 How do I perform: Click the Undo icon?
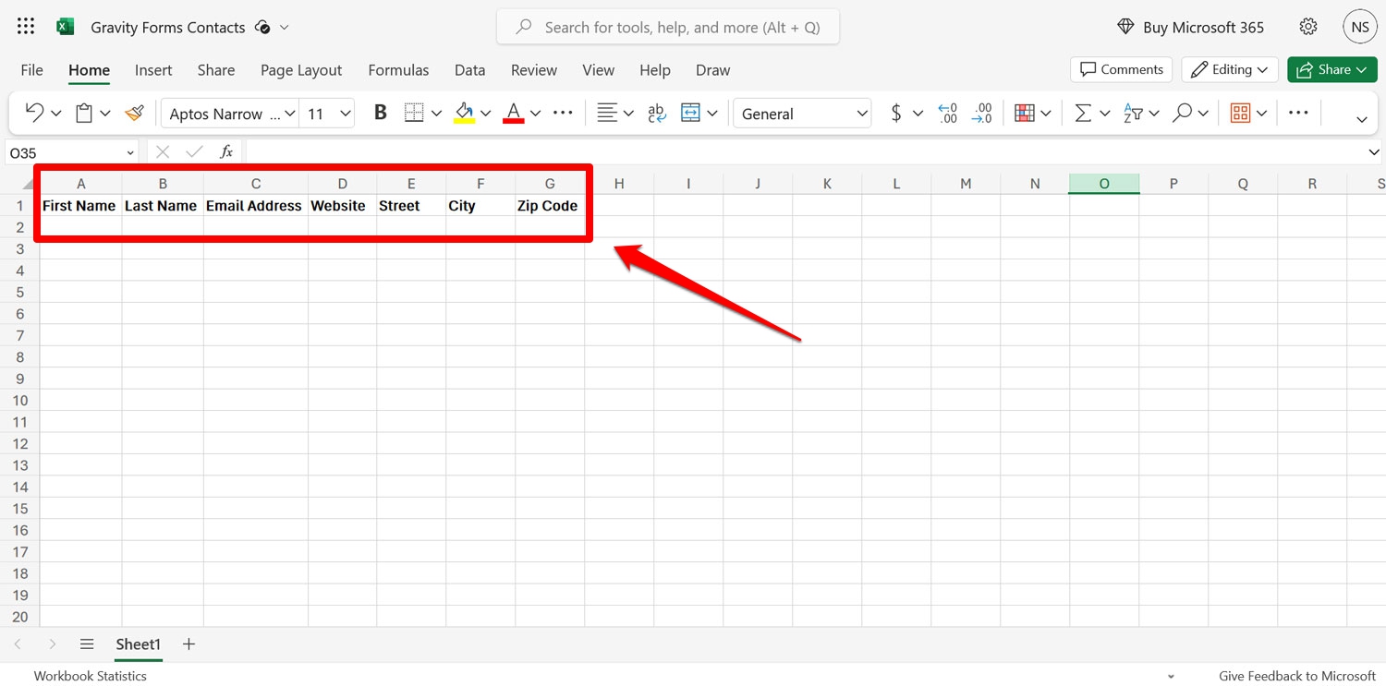point(34,113)
